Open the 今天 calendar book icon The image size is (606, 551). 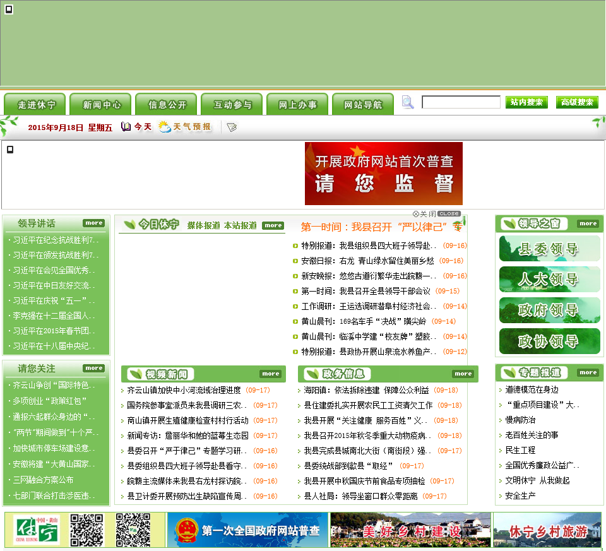coord(126,127)
